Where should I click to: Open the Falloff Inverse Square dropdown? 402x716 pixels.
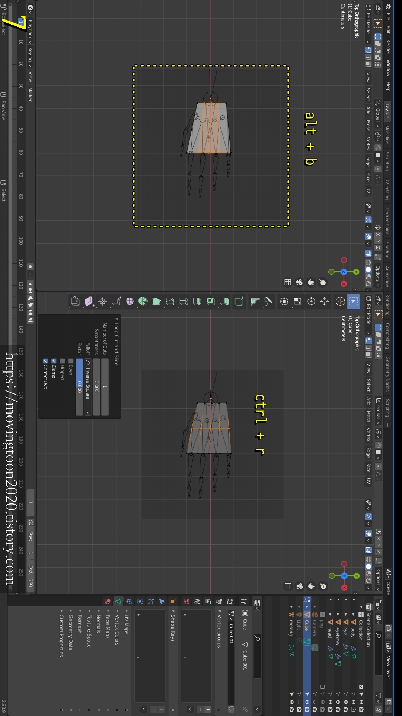[88, 387]
